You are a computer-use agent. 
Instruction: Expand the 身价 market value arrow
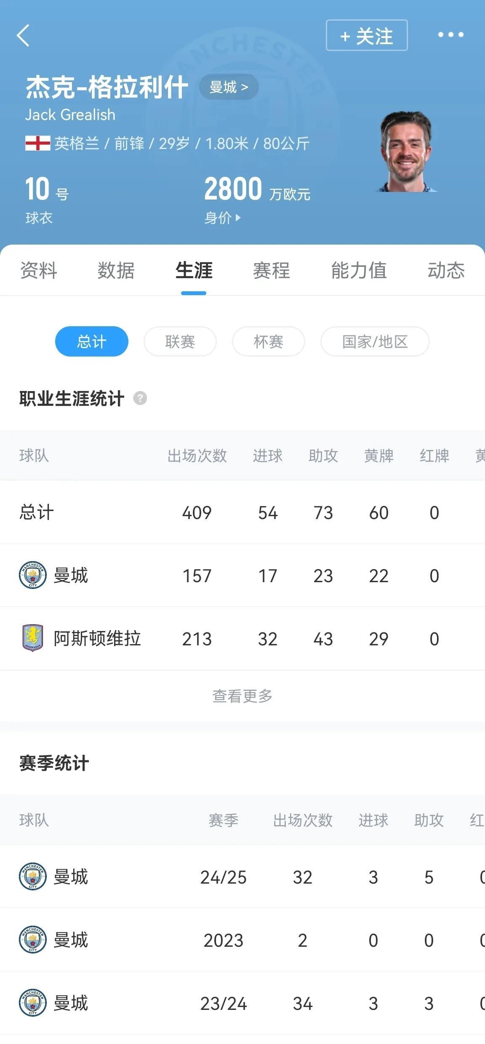[223, 218]
